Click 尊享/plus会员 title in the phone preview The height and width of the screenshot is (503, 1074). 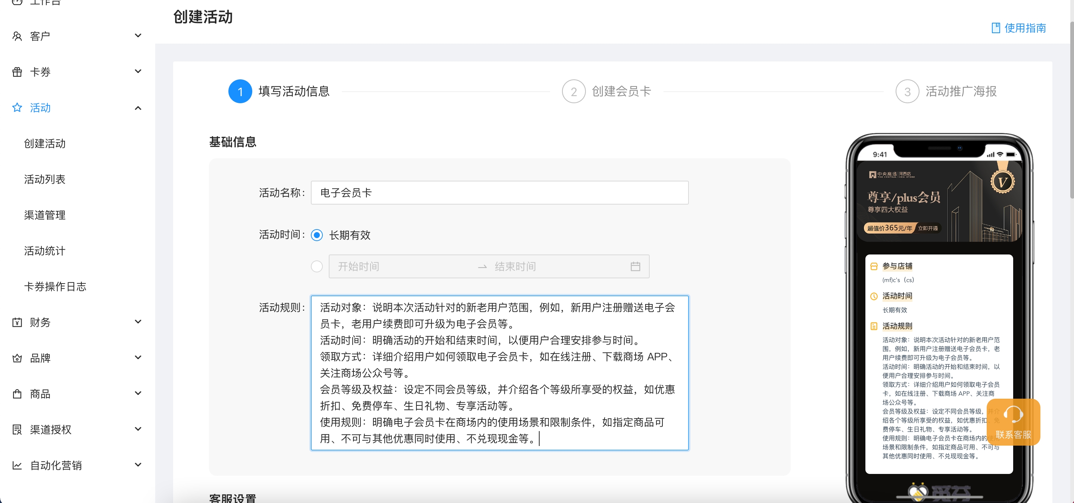click(904, 197)
